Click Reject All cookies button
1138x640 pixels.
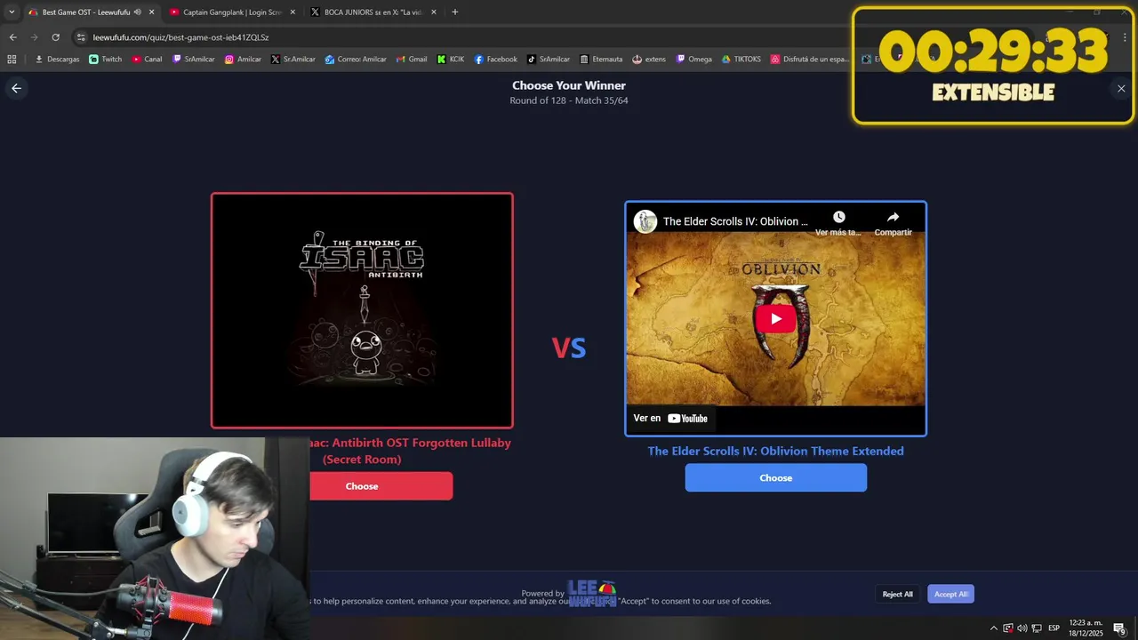[x=897, y=594]
